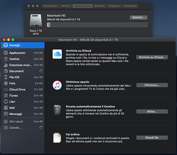Click the 10,1 MB size for iCloud Drive
Viewport: 177px width, 155px height.
tap(38, 89)
